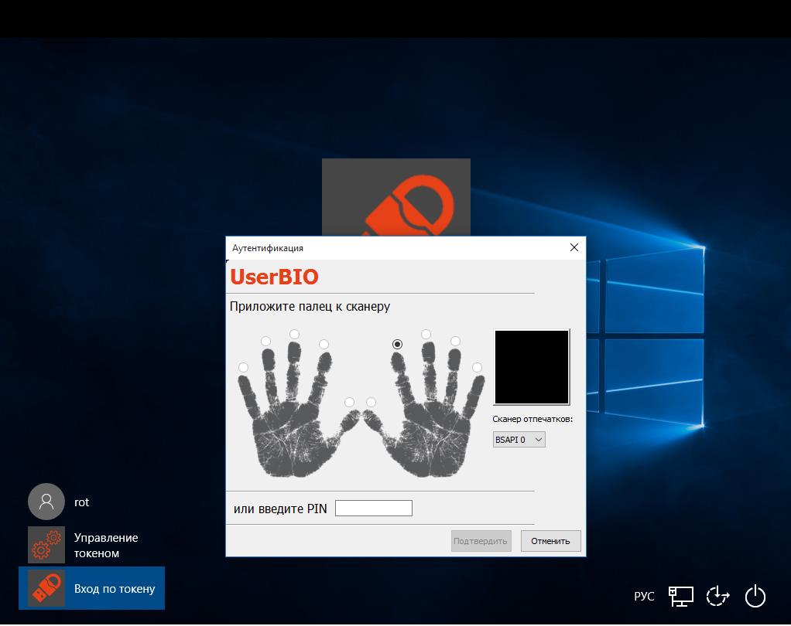Select the right-hand middle finger radio button
Viewport: 791px width, 626px height.
tap(426, 335)
